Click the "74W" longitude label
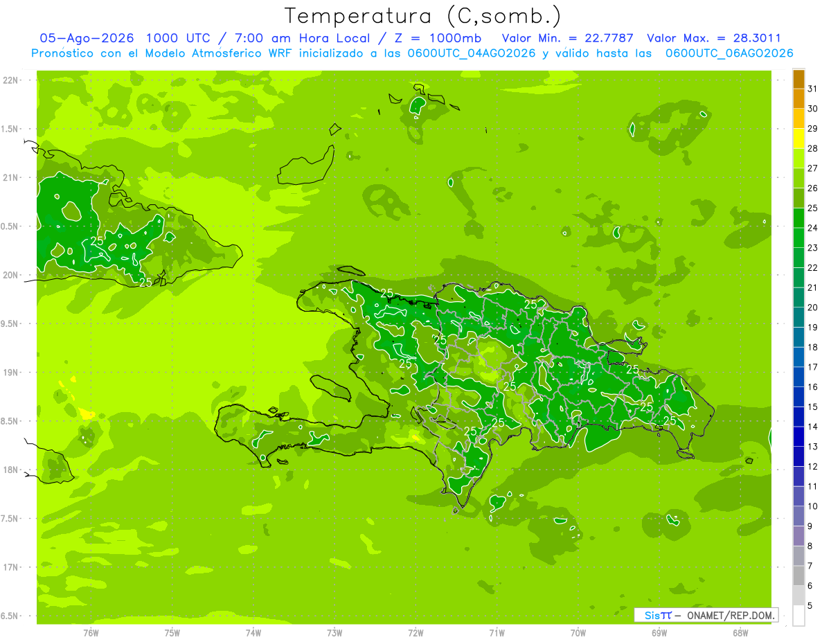831x642 pixels. [253, 632]
